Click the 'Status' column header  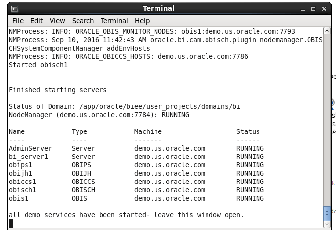[248, 131]
